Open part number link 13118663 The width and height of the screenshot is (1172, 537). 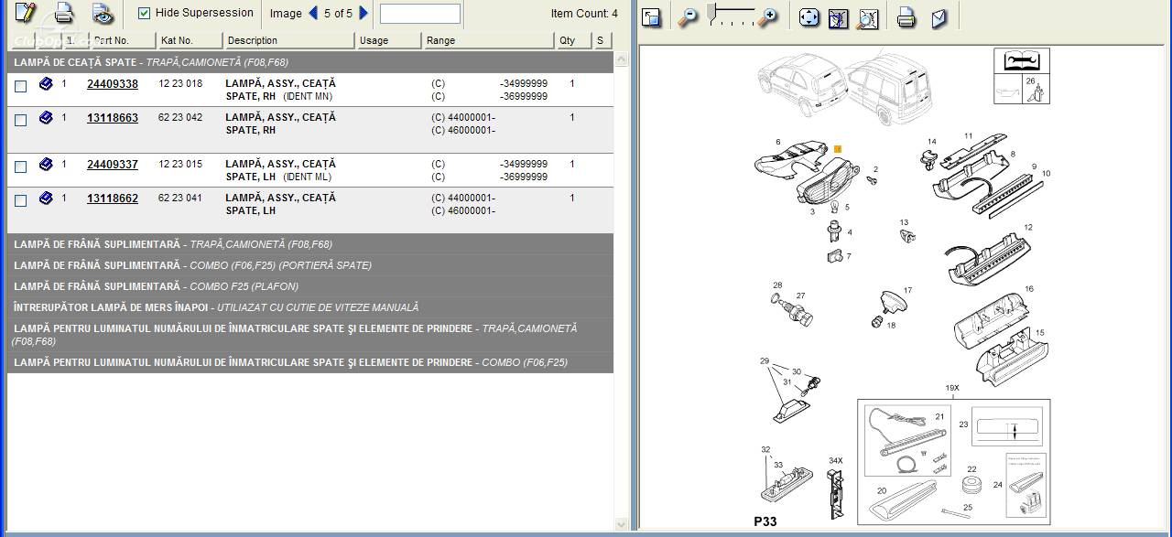tap(113, 118)
